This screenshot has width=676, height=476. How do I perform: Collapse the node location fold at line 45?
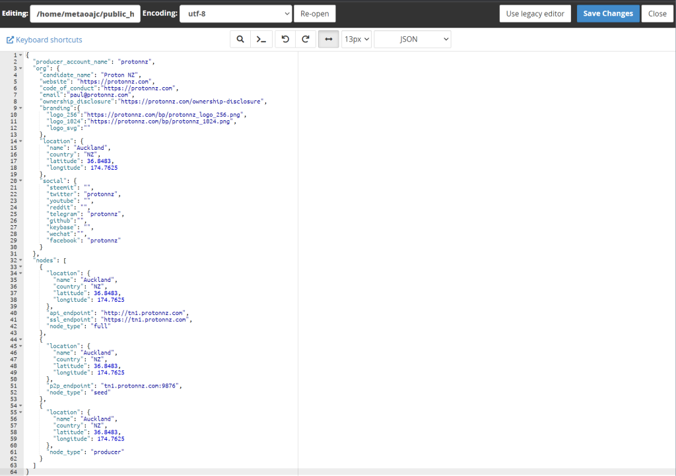(20, 346)
